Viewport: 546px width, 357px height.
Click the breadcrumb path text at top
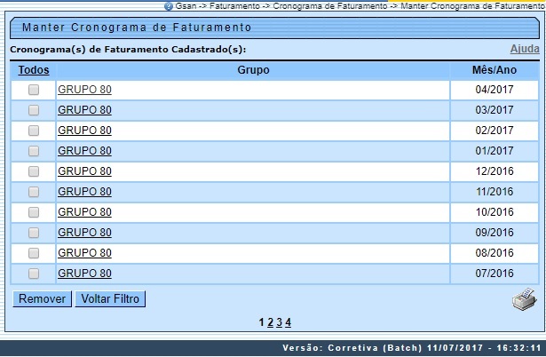pos(360,6)
